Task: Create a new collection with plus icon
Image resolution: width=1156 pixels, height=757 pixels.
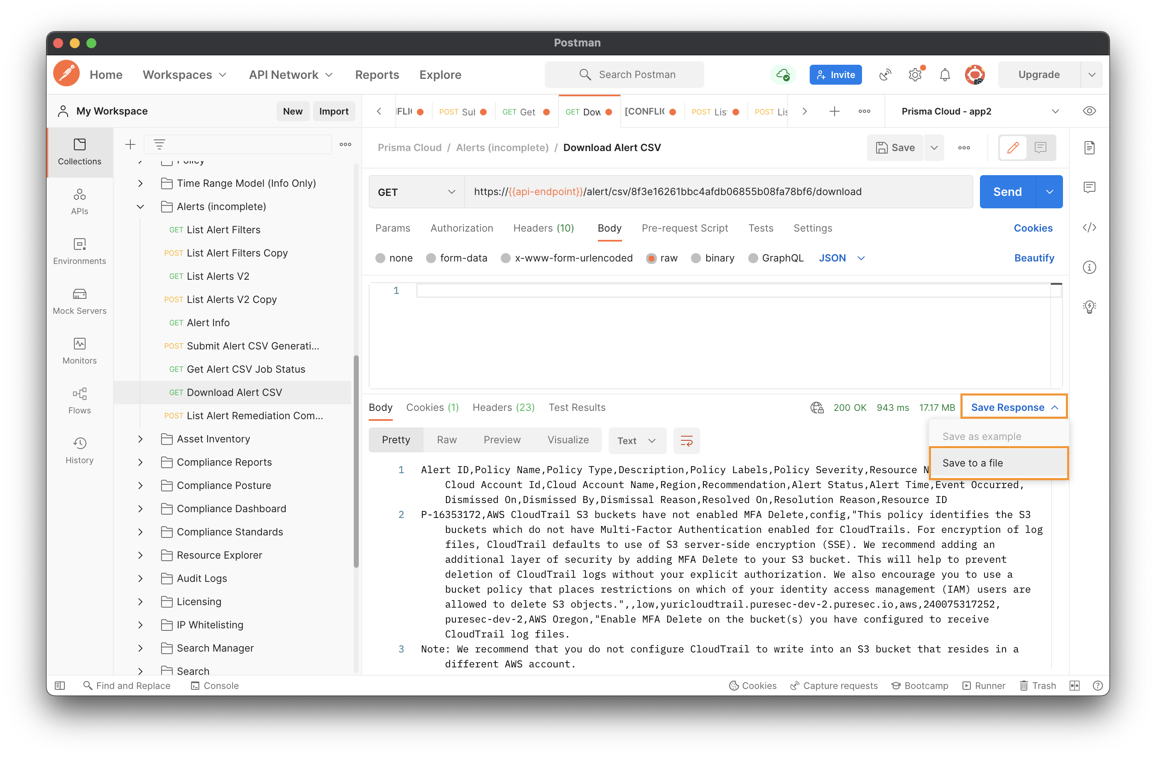Action: (x=130, y=144)
